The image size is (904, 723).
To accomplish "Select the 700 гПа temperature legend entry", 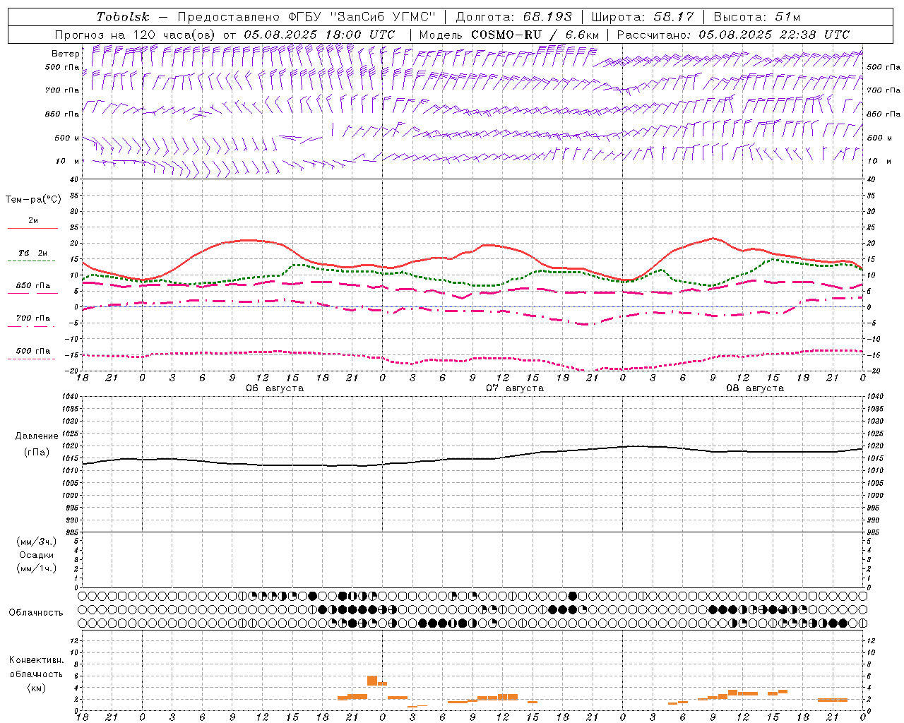I will point(33,318).
